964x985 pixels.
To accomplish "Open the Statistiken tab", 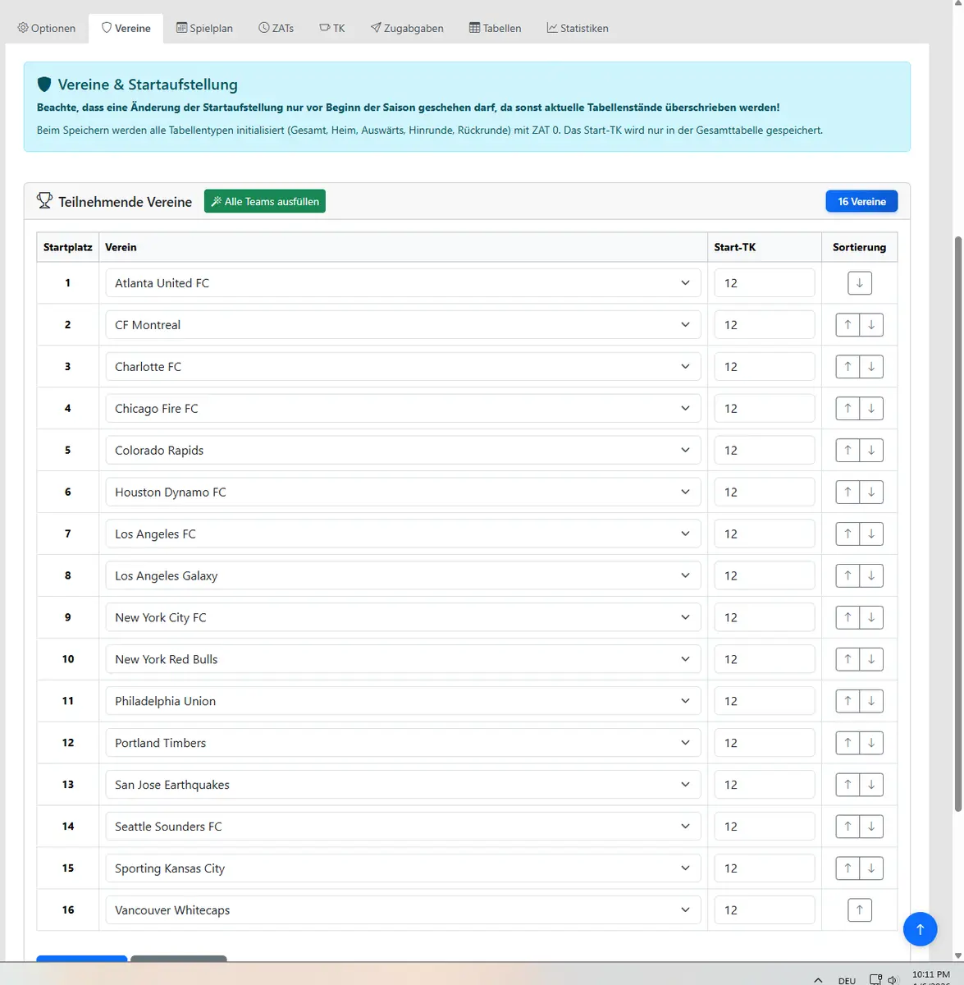I will [578, 28].
